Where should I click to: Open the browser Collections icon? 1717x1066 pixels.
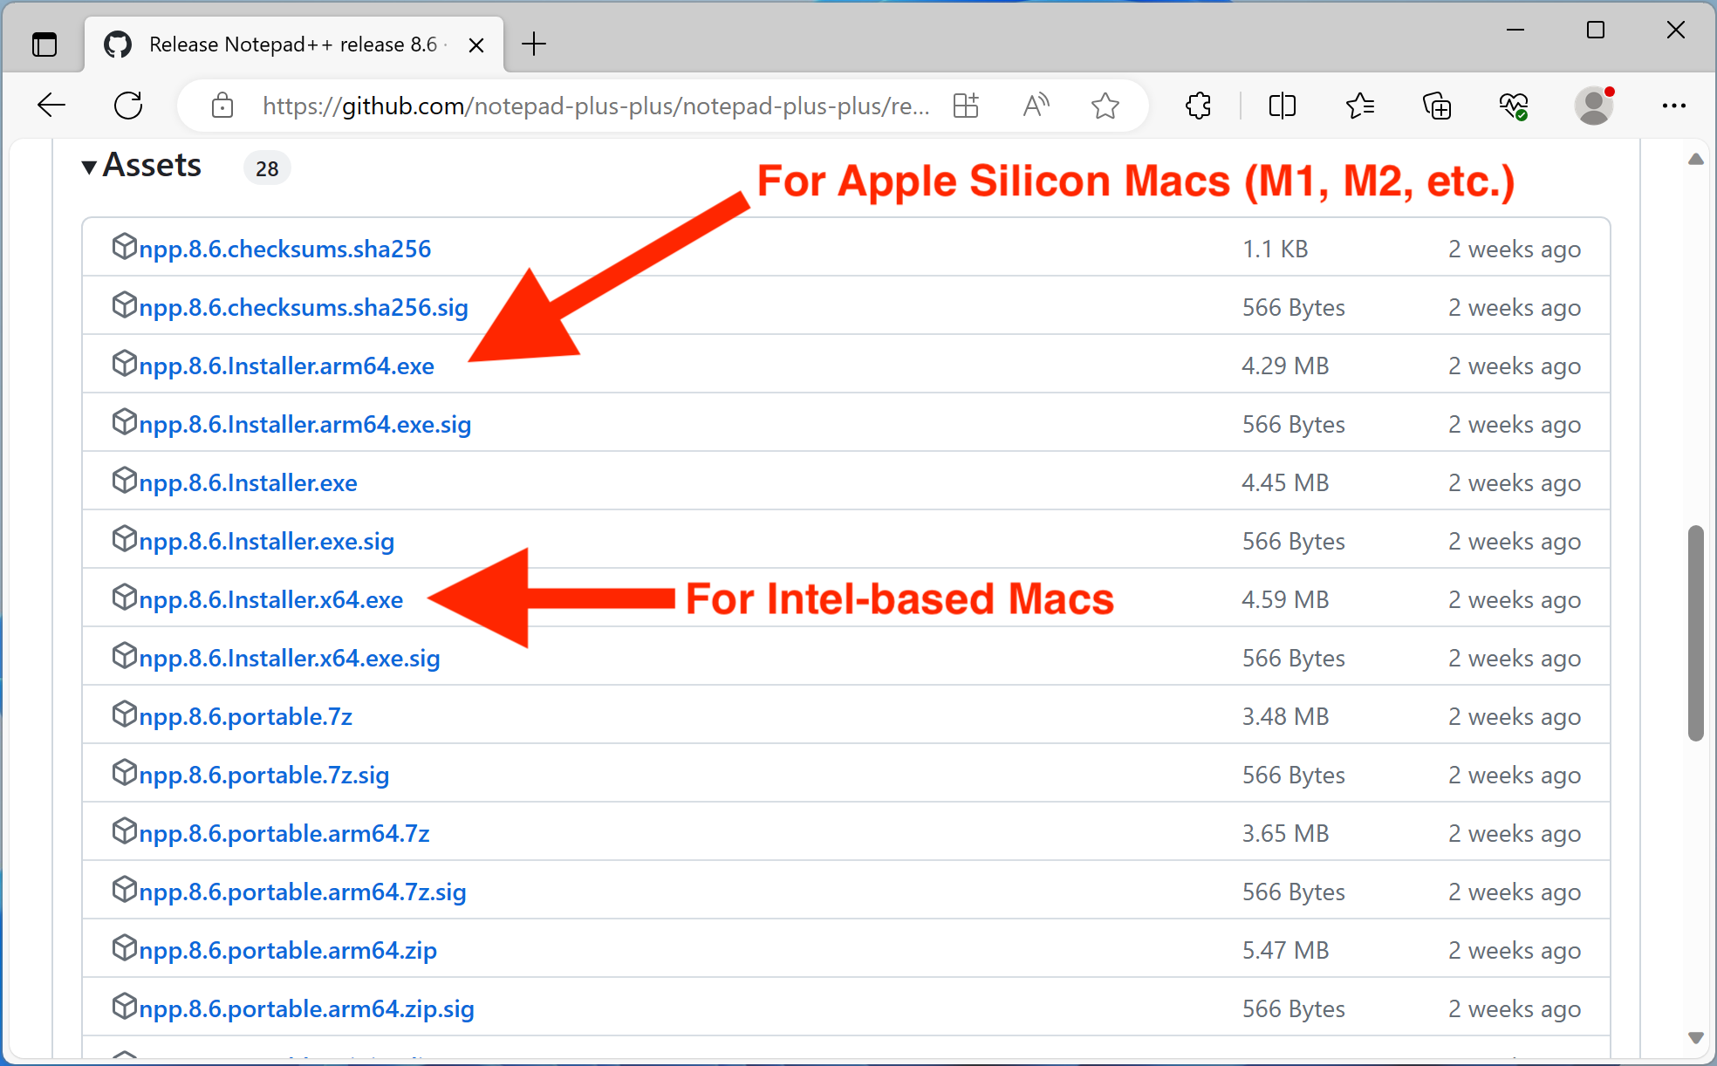(x=1437, y=106)
